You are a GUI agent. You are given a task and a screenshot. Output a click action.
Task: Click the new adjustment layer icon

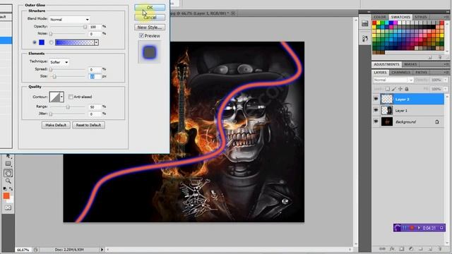point(411,248)
